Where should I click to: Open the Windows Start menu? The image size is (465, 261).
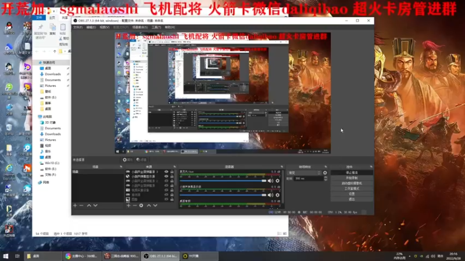click(x=6, y=256)
